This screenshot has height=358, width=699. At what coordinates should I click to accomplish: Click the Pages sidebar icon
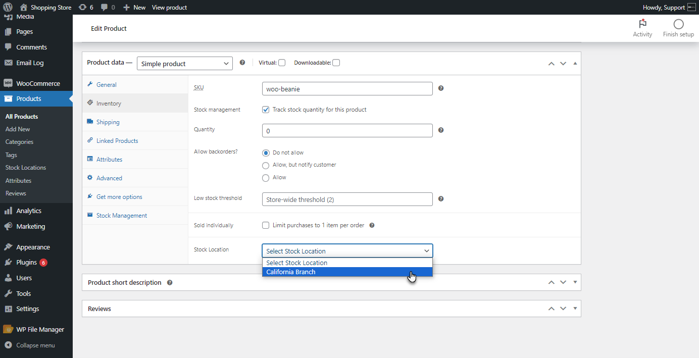tap(8, 31)
